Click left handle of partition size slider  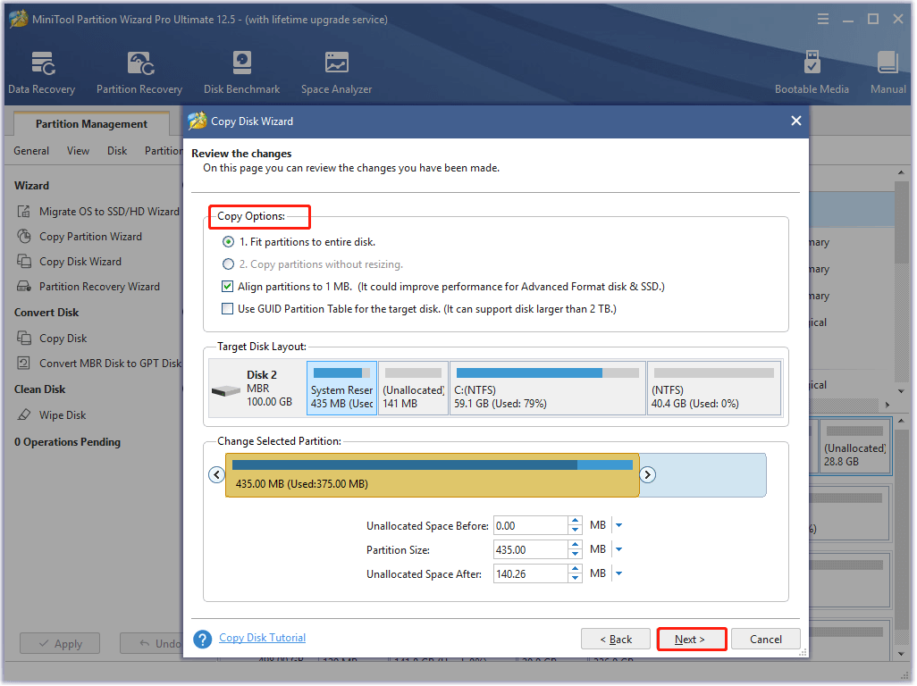(216, 474)
